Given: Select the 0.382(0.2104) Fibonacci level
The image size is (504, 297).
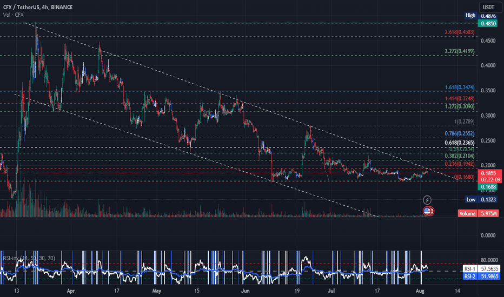Looking at the screenshot, I should pyautogui.click(x=460, y=156).
